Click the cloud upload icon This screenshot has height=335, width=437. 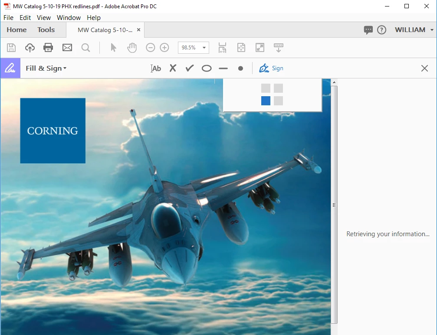(x=30, y=48)
